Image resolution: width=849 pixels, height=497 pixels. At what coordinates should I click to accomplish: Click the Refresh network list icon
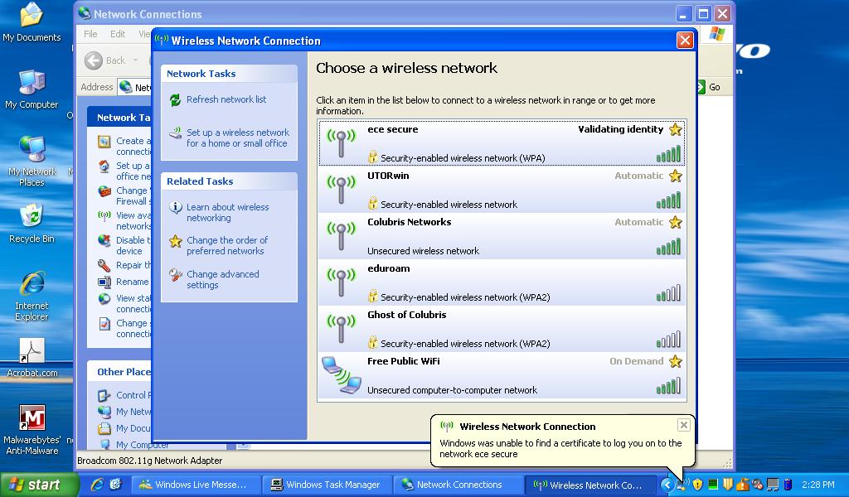click(175, 100)
